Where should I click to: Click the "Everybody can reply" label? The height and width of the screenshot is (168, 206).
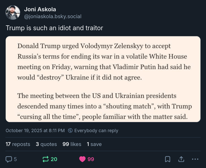coord(96,131)
